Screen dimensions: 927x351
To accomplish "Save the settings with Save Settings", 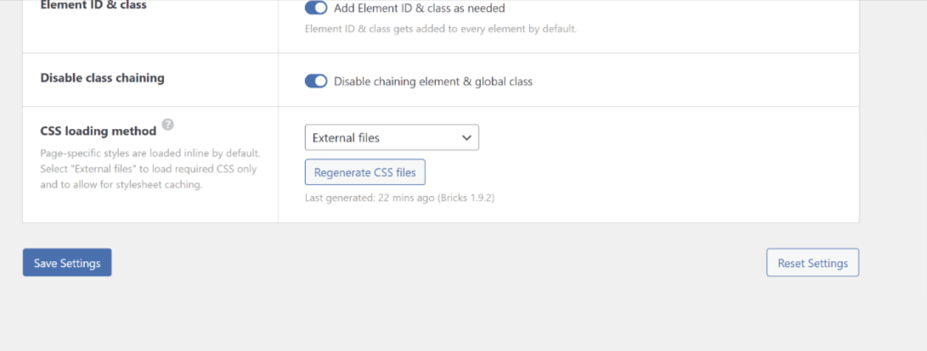I will 67,263.
